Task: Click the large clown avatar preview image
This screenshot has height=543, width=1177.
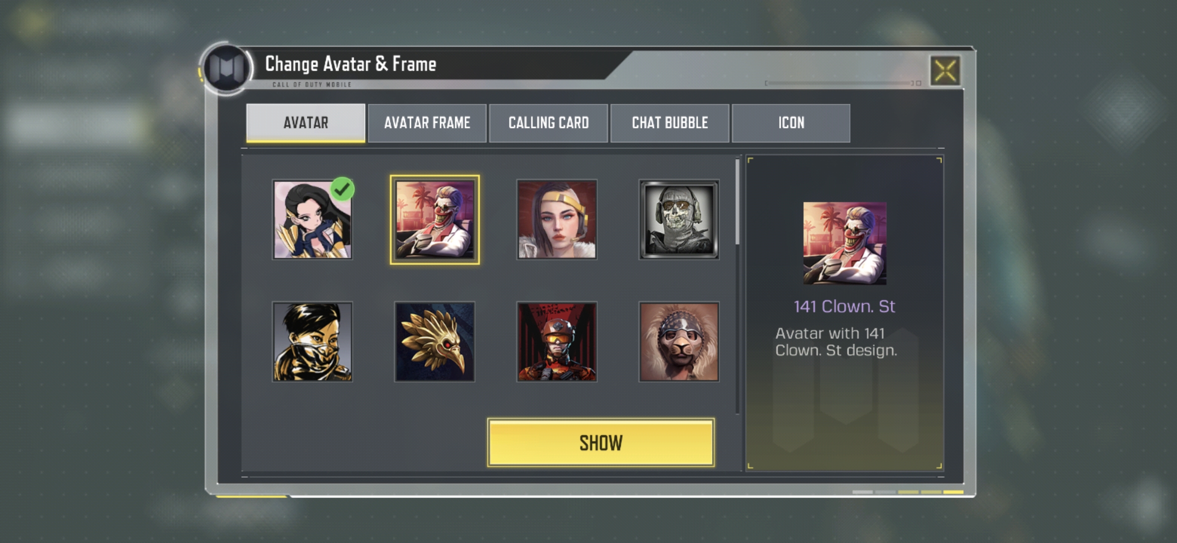Action: coord(845,243)
